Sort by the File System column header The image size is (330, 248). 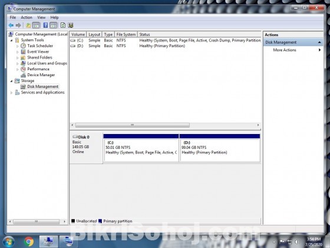126,34
